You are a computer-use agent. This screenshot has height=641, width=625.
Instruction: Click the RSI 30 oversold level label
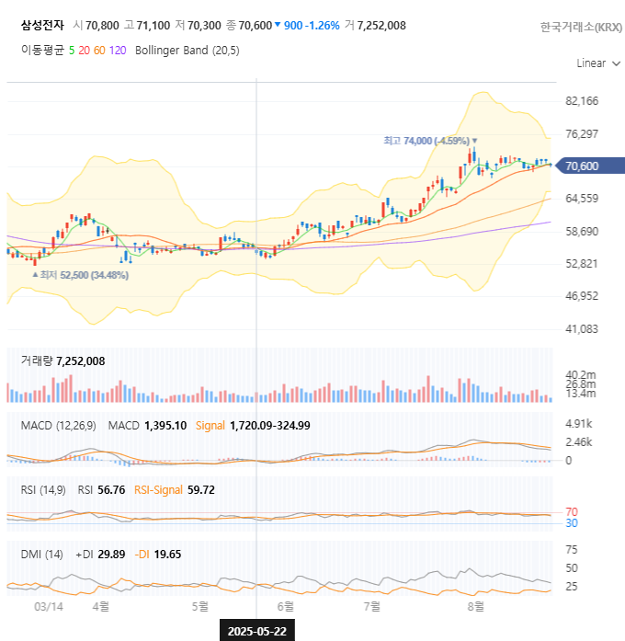[x=572, y=523]
